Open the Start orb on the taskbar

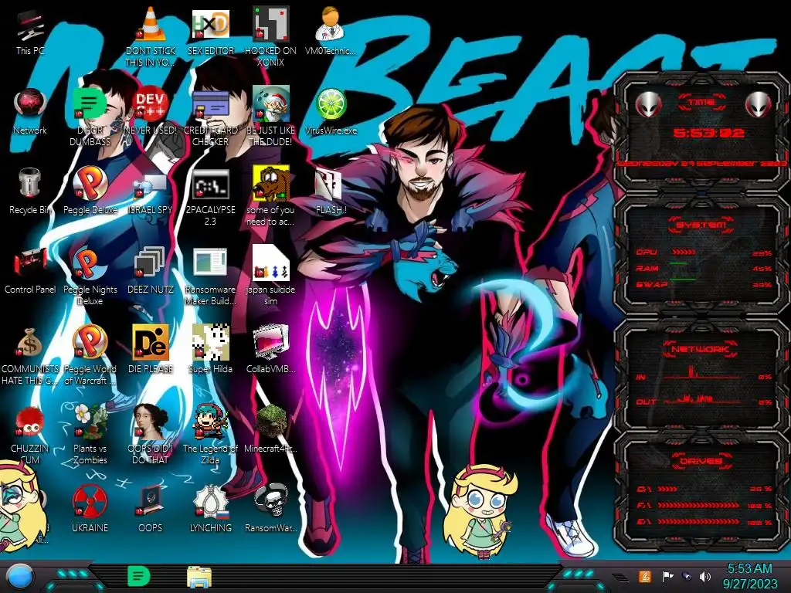point(19,576)
